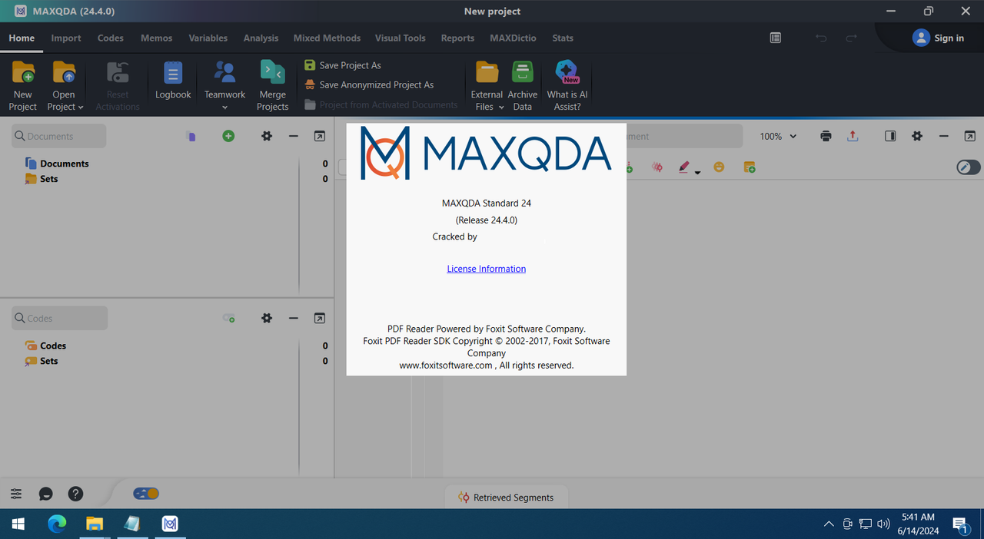The height and width of the screenshot is (539, 984).
Task: Select Save Anonymized Project As
Action: (369, 85)
